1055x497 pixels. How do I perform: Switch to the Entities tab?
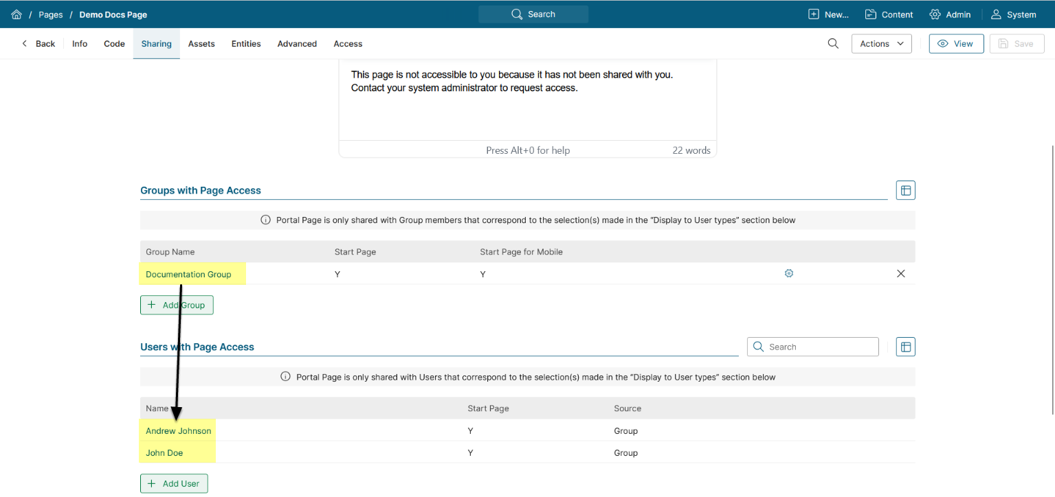[x=246, y=44]
